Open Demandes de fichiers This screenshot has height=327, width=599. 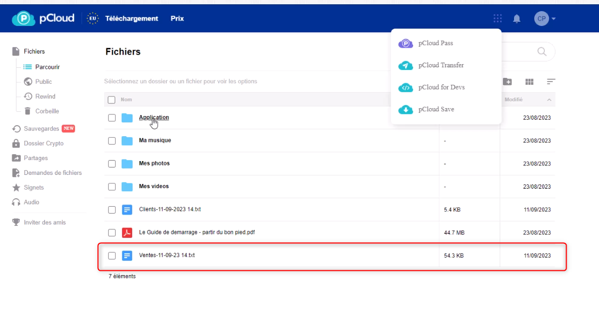click(53, 173)
